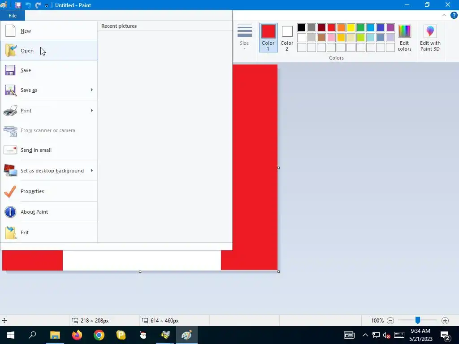
Task: Choose Open from the File menu
Action: (x=49, y=51)
